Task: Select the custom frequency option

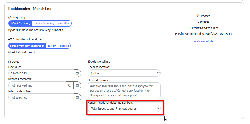Action: tap(44, 24)
